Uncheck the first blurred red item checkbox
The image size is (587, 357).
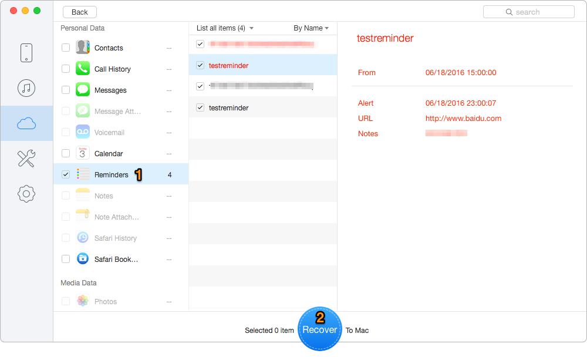[200, 44]
